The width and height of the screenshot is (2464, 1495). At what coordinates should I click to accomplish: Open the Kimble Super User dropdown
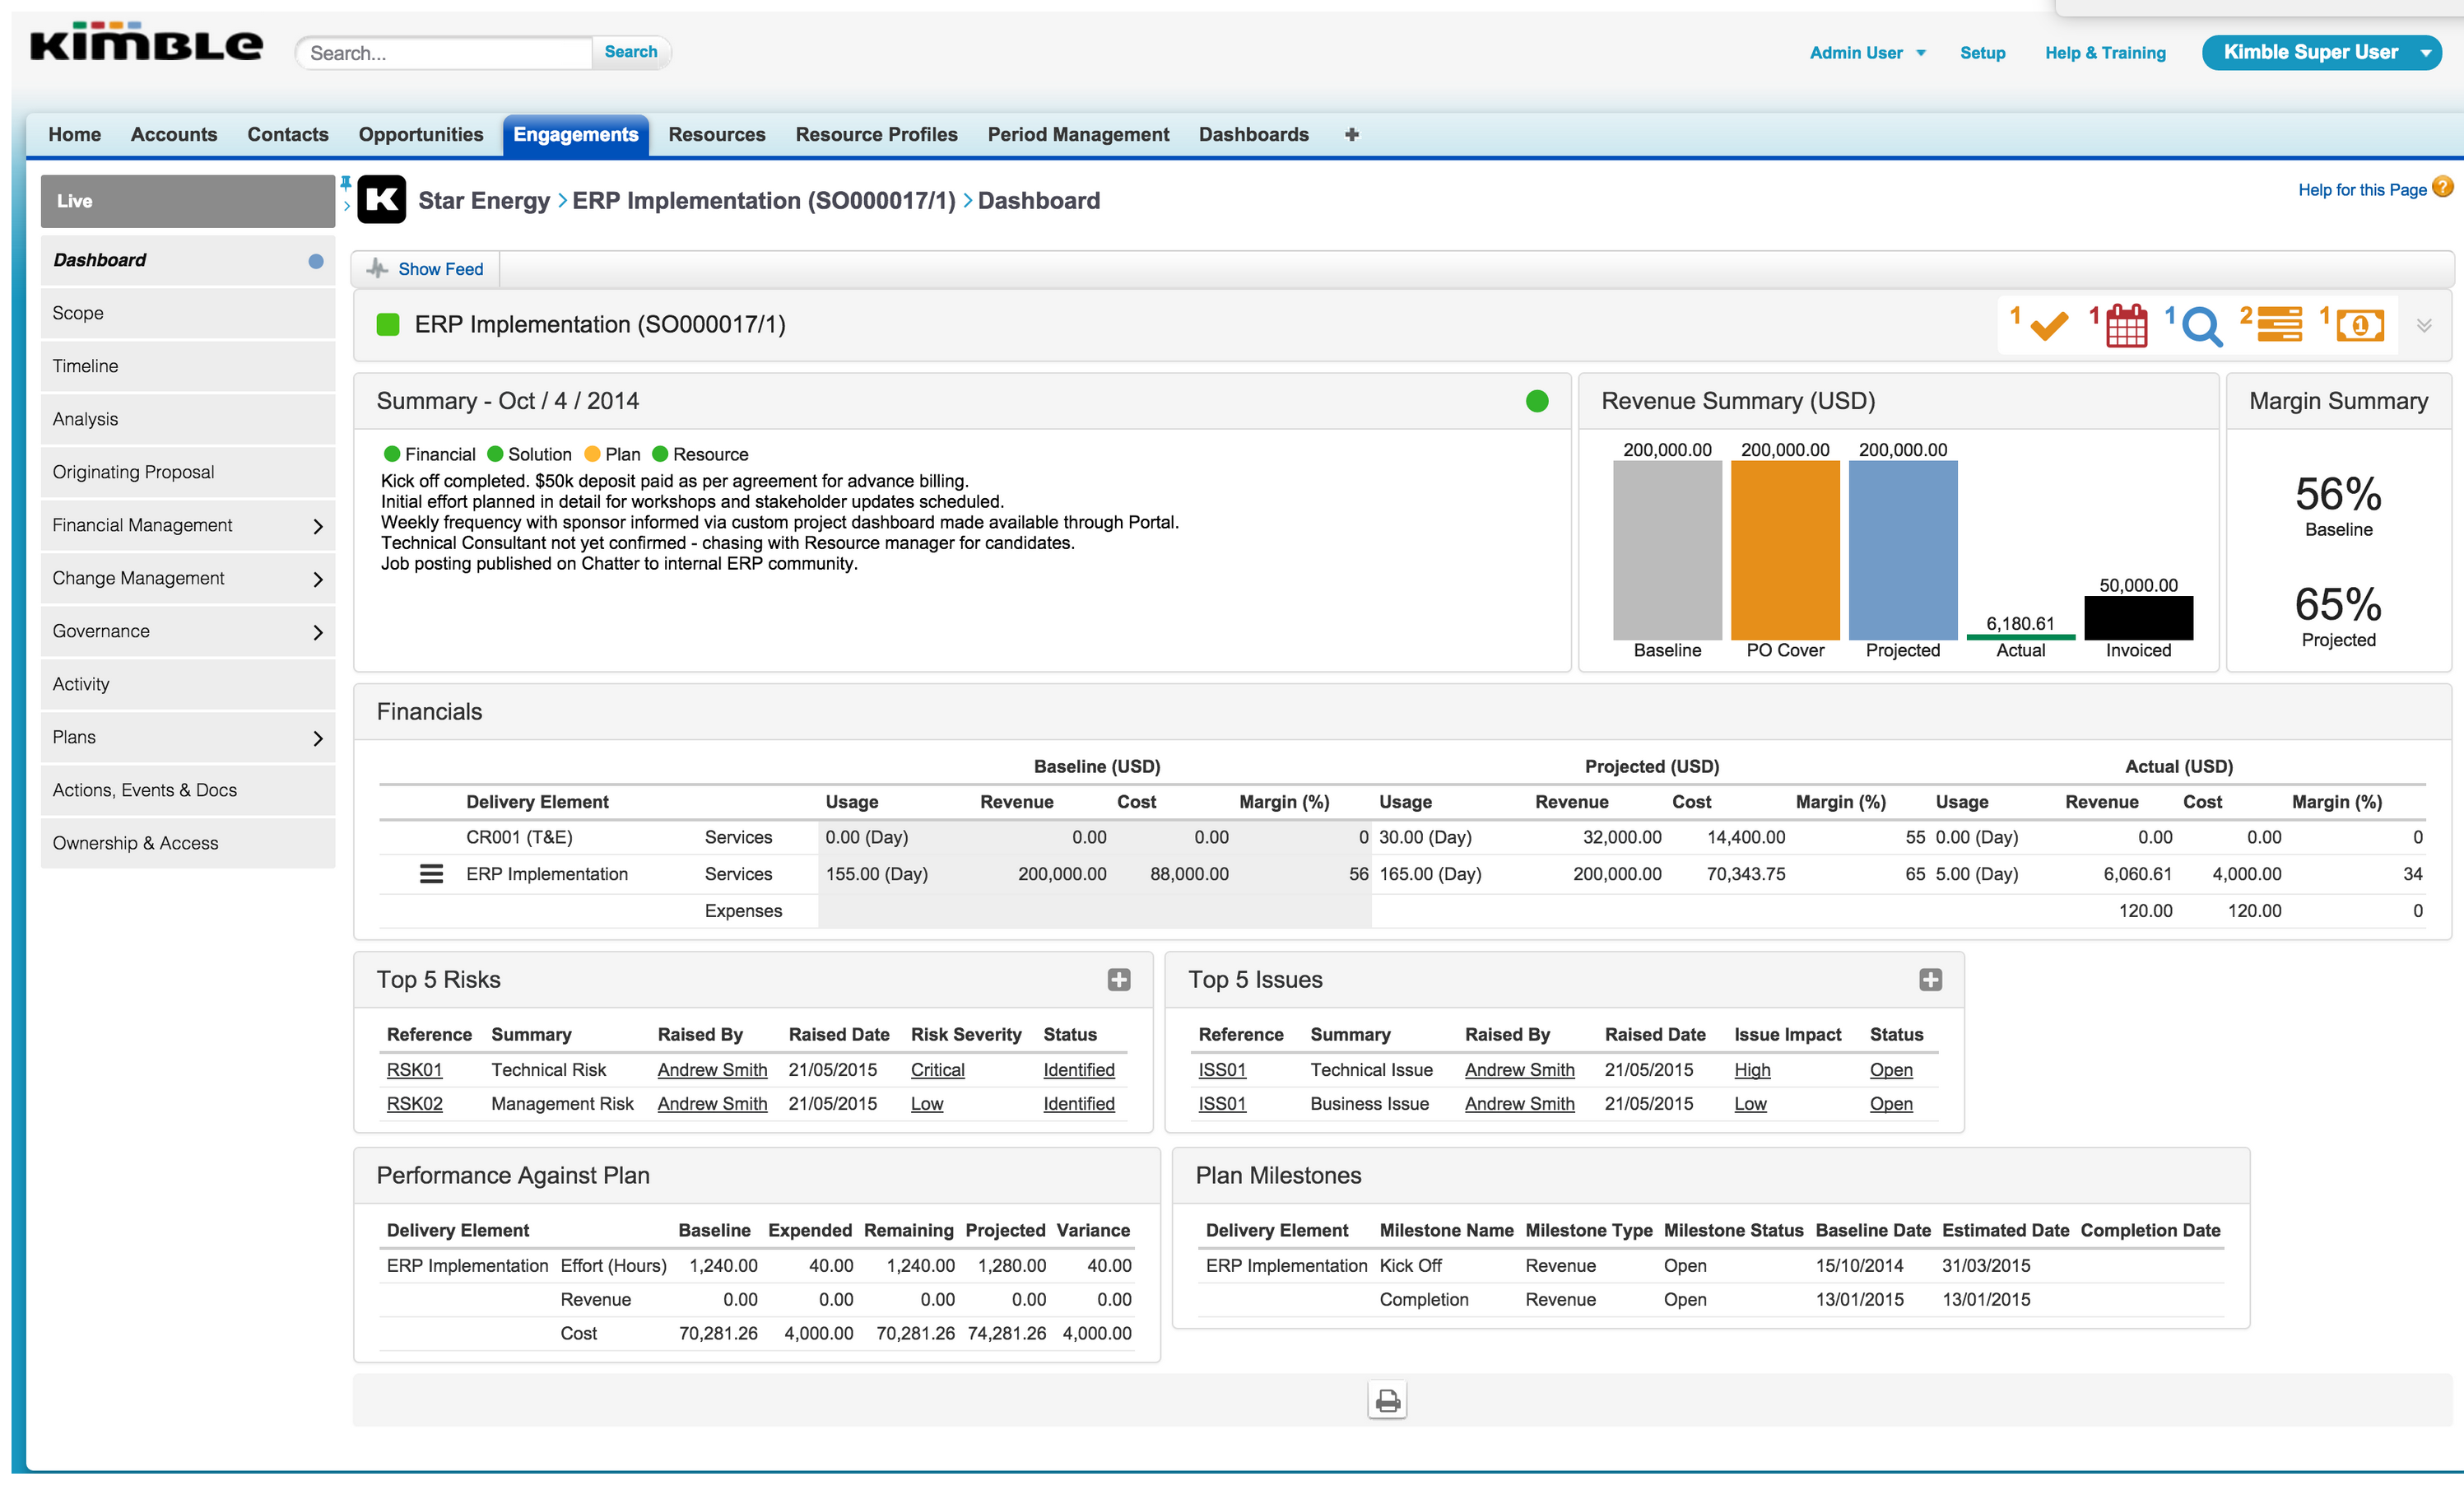(x=2425, y=53)
